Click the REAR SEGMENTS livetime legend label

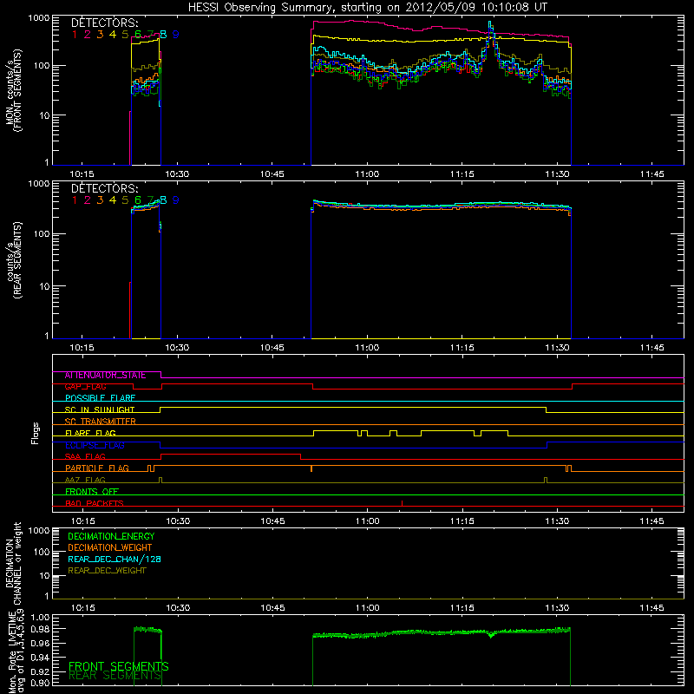pos(115,676)
